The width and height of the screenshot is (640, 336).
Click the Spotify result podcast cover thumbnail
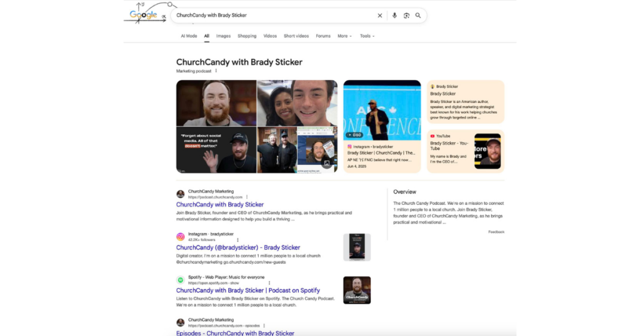[x=357, y=290]
